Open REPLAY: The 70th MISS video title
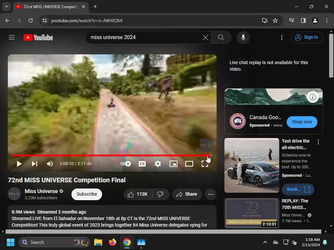 295,204
